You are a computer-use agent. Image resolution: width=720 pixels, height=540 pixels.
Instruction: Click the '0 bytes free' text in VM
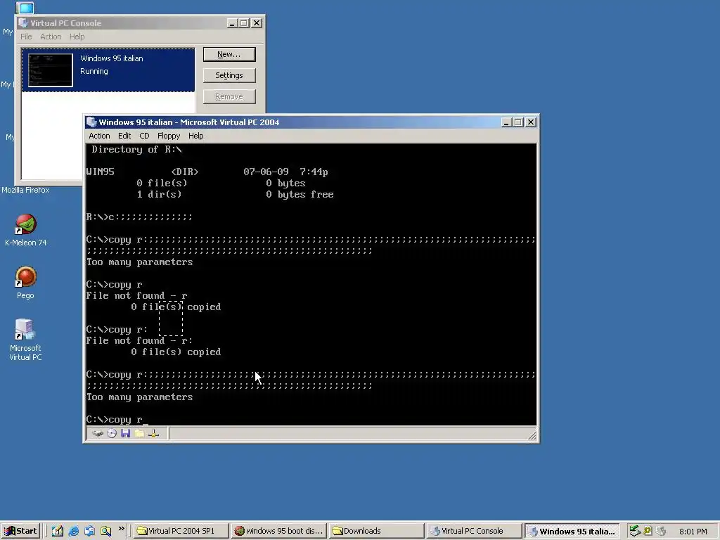300,194
